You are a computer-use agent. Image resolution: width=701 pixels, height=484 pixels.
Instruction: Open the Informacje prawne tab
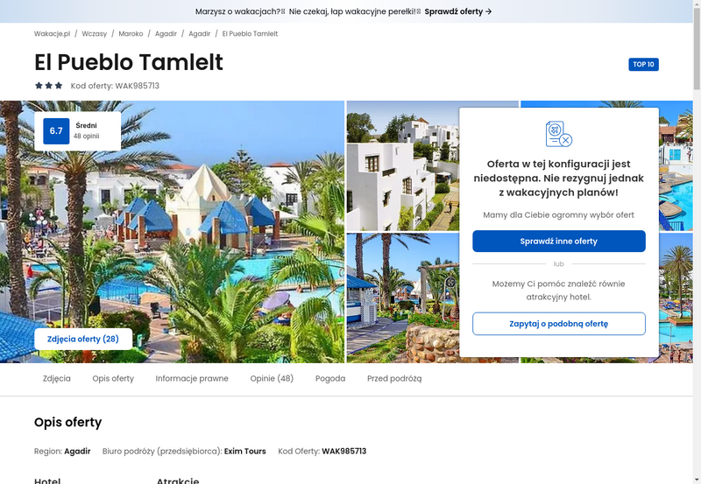pyautogui.click(x=192, y=378)
